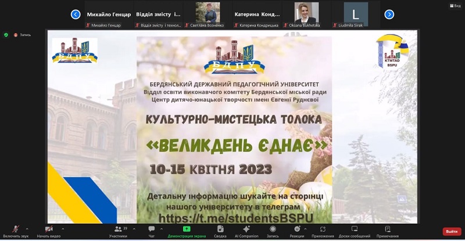The image size is (465, 241).
Task: Select Светлана Возненко video thumbnail
Action: [208, 15]
